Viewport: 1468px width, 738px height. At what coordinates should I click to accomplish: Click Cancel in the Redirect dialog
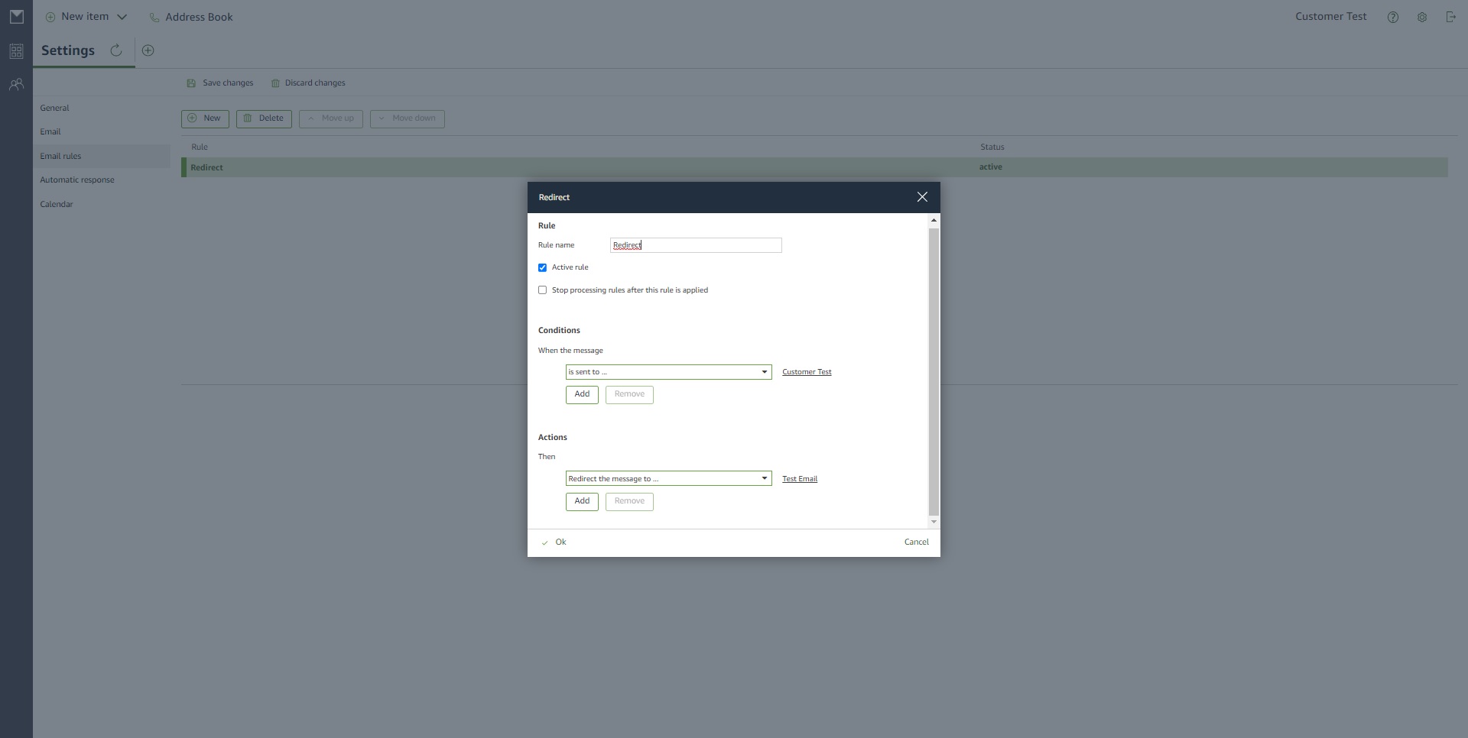pyautogui.click(x=917, y=542)
